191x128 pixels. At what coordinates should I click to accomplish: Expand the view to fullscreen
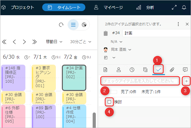(174, 7)
